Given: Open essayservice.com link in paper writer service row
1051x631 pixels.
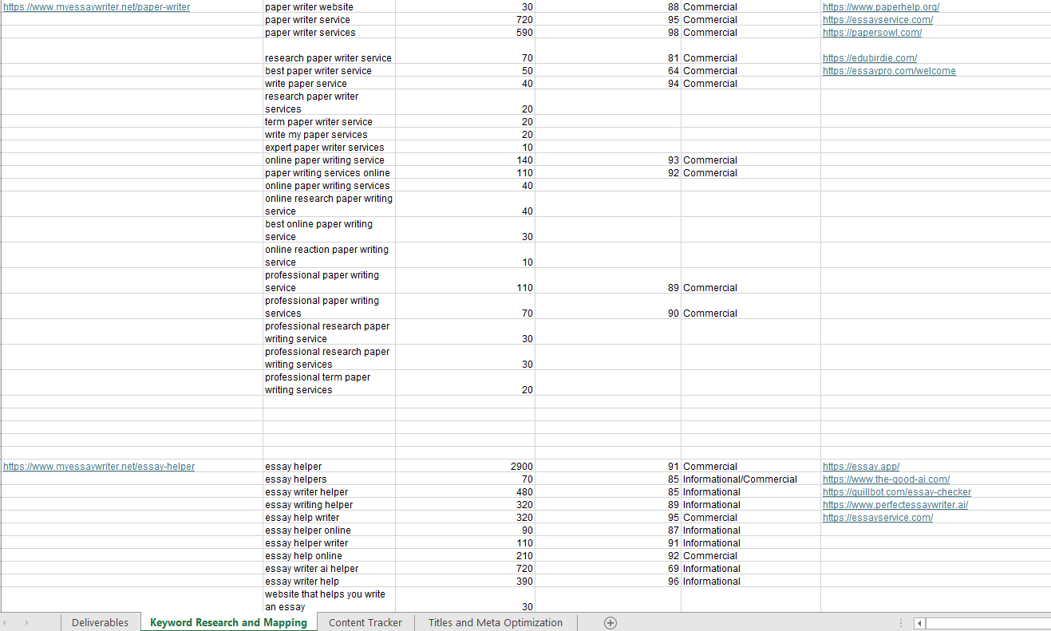Looking at the screenshot, I should pyautogui.click(x=878, y=20).
